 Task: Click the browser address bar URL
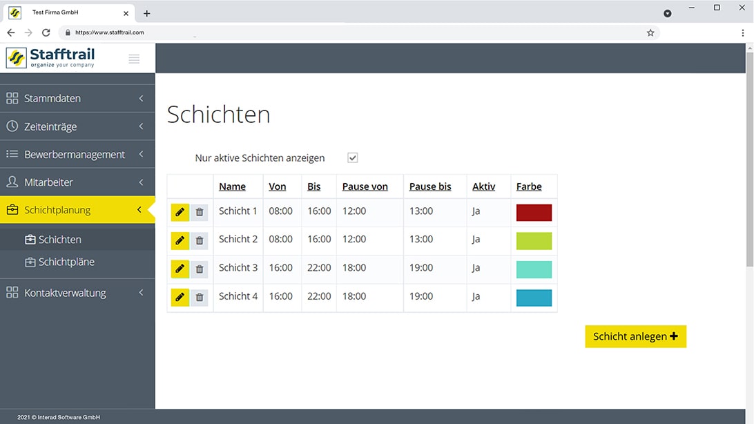point(110,32)
